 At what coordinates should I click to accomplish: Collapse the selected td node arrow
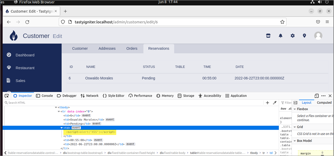(x=62, y=128)
